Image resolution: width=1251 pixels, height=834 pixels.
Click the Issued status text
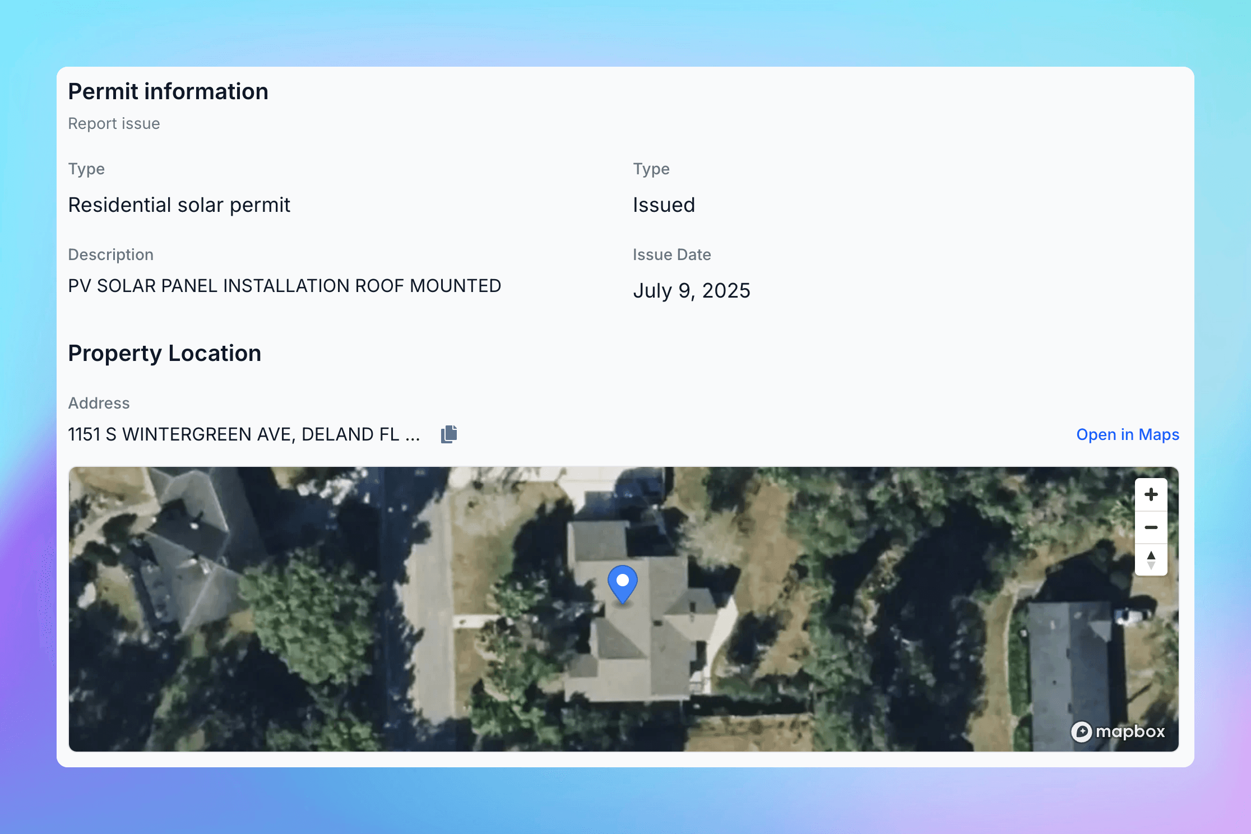click(664, 205)
